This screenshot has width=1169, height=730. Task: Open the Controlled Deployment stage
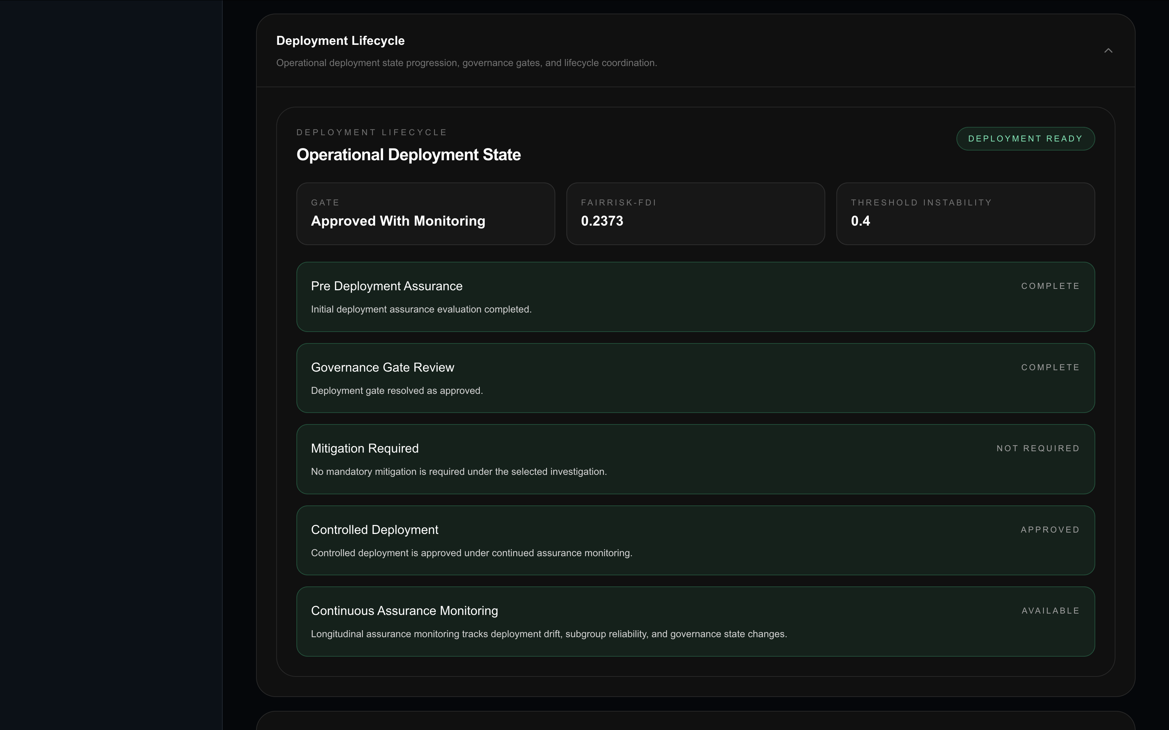pos(695,540)
